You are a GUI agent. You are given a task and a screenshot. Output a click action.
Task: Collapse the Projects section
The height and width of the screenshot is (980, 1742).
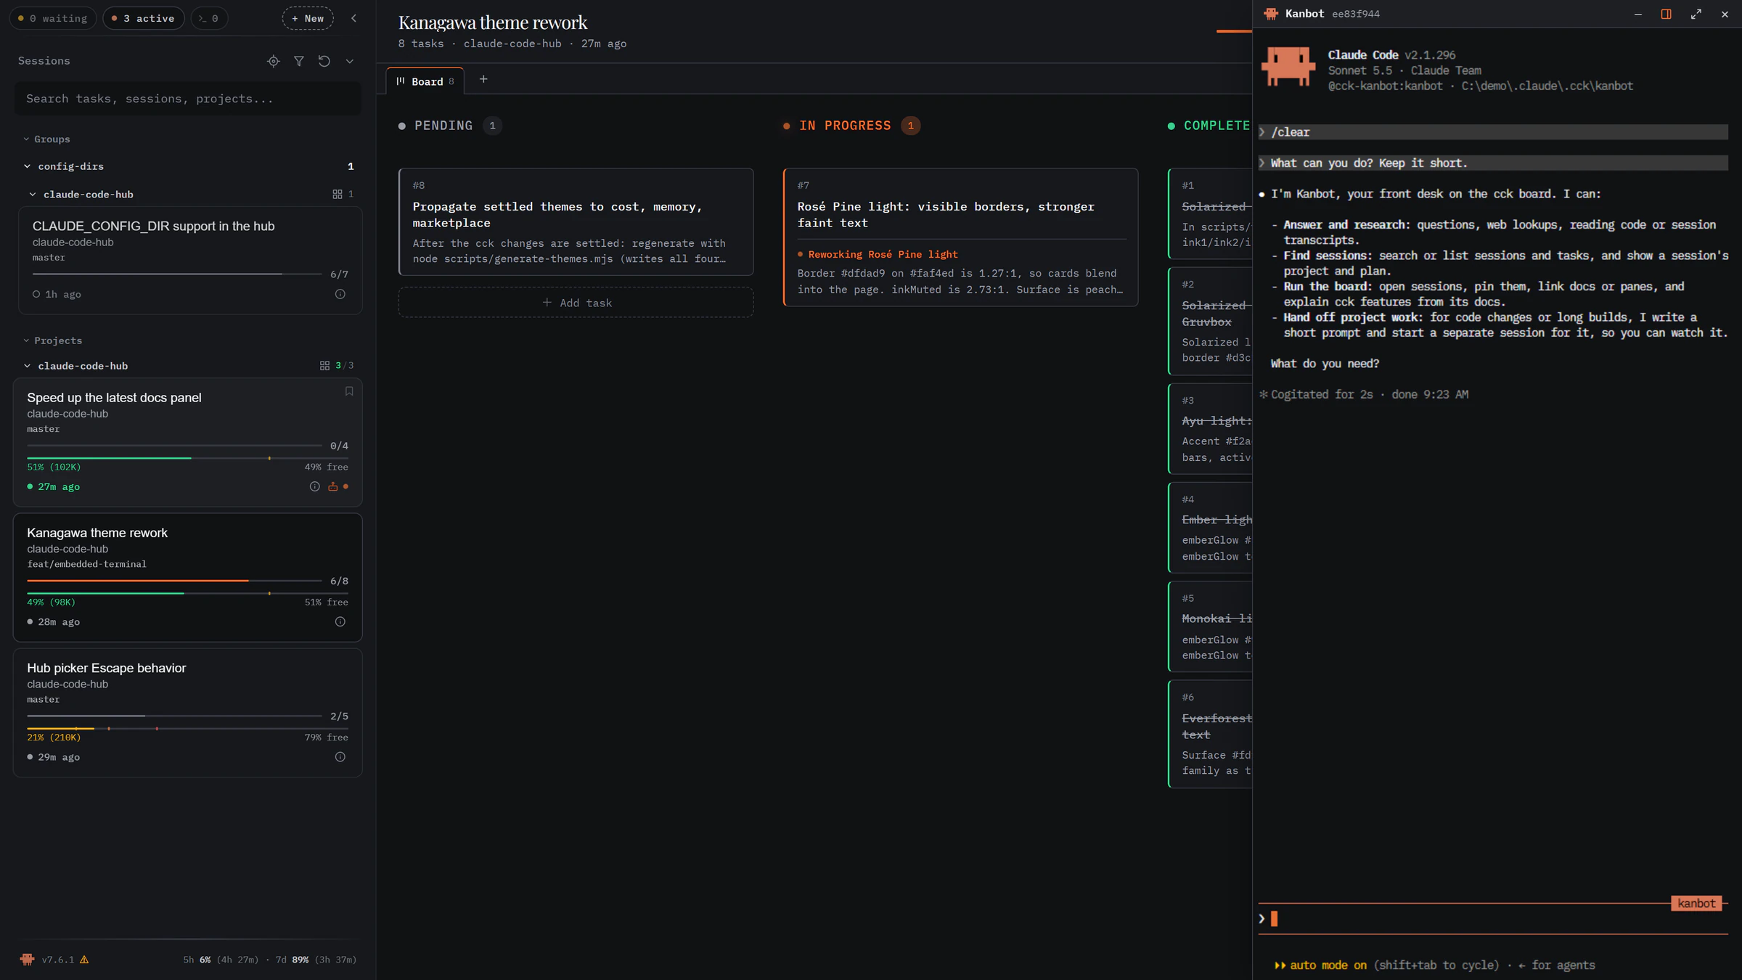click(x=52, y=340)
